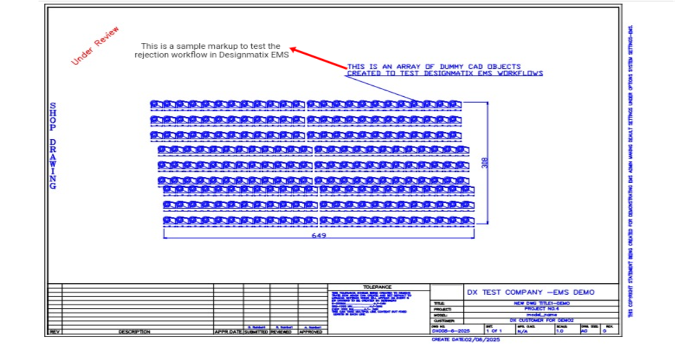Select the blue dummy CAD objects note
The image size is (678, 344).
[444, 70]
